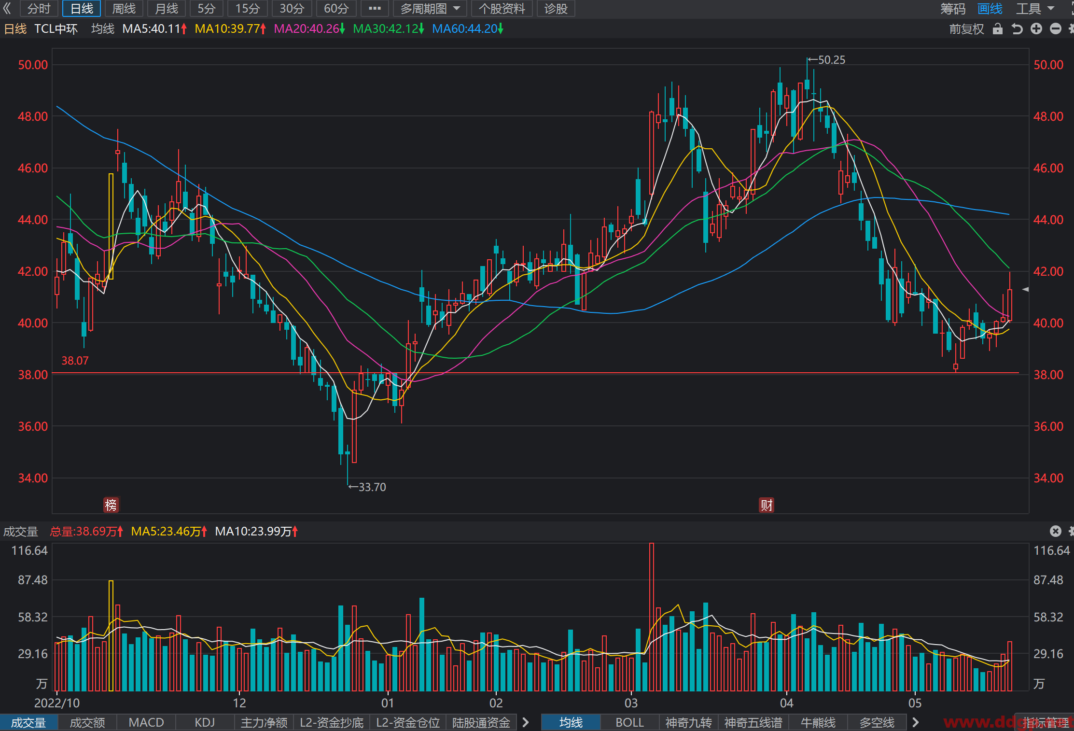Viewport: 1074px width, 731px height.
Task: Select the KDJ indicator tab
Action: [205, 722]
